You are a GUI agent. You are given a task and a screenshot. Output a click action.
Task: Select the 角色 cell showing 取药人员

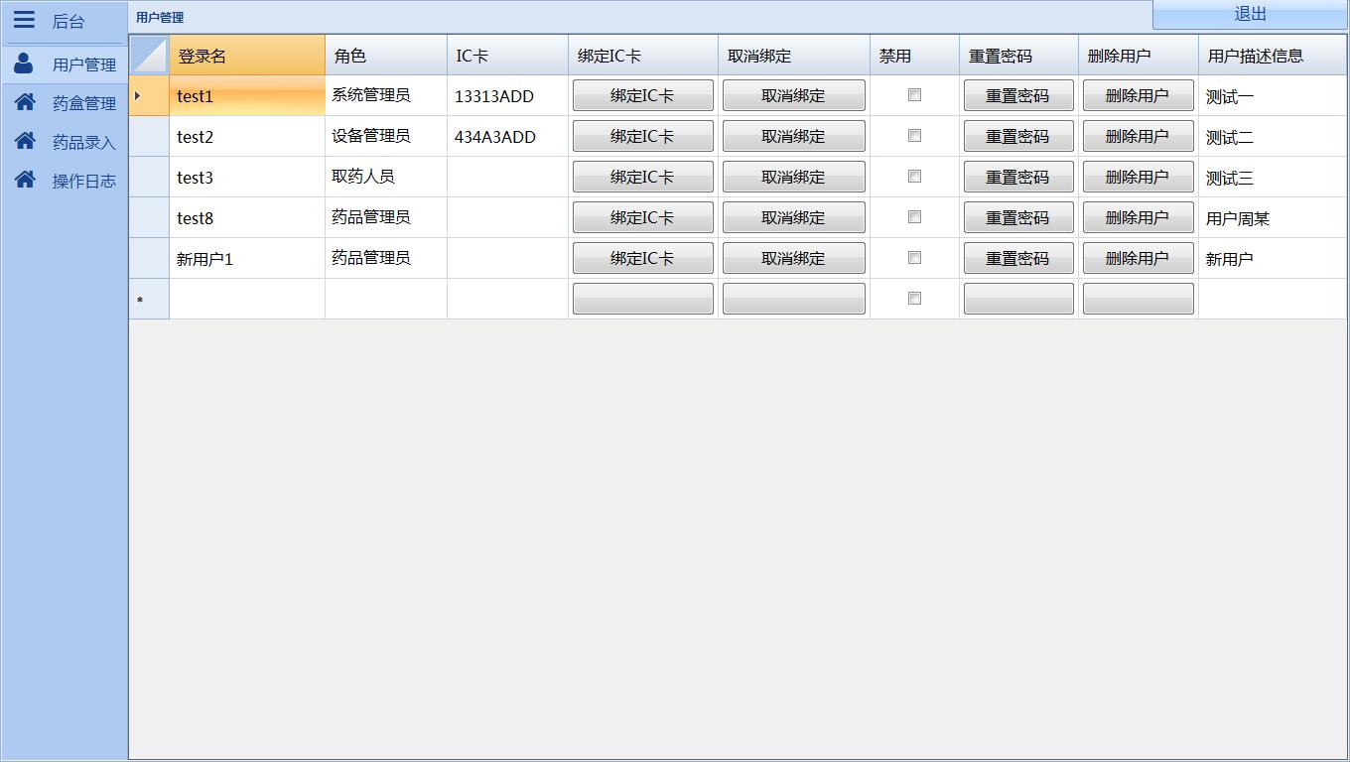point(385,177)
